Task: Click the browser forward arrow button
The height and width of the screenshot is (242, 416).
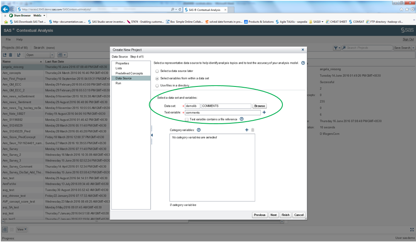Action: coord(13,9)
